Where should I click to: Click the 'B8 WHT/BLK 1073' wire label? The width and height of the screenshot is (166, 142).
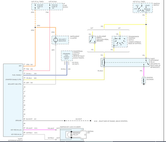tap(30, 133)
